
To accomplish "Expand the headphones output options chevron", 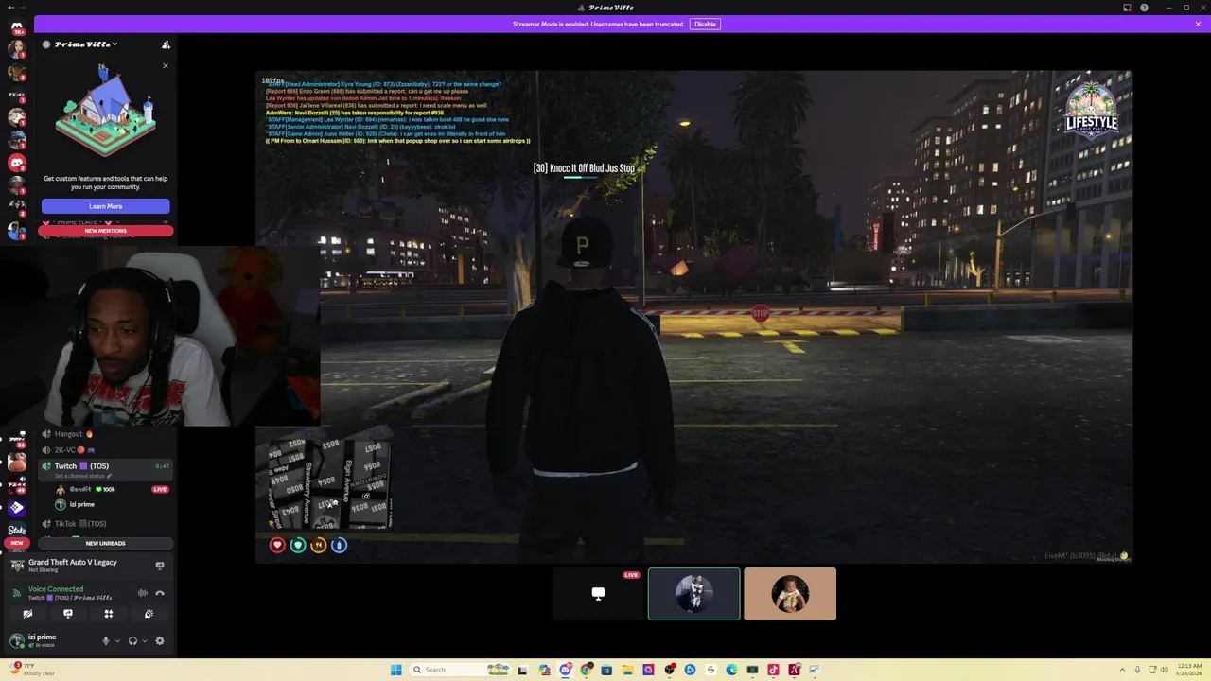I will pos(145,640).
